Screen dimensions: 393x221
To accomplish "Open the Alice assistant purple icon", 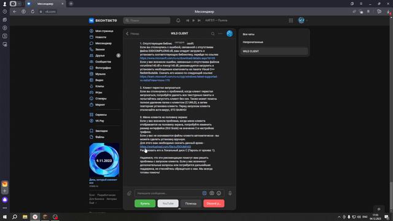I will [x=5, y=200].
